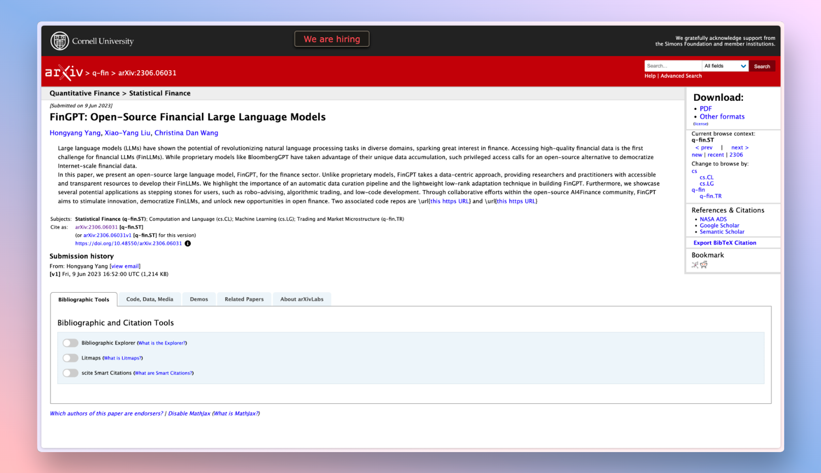Select the Demos tab
The height and width of the screenshot is (473, 821).
pos(199,299)
